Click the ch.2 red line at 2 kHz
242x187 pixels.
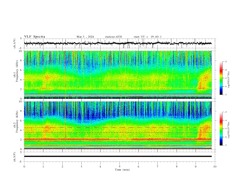coord(118,139)
